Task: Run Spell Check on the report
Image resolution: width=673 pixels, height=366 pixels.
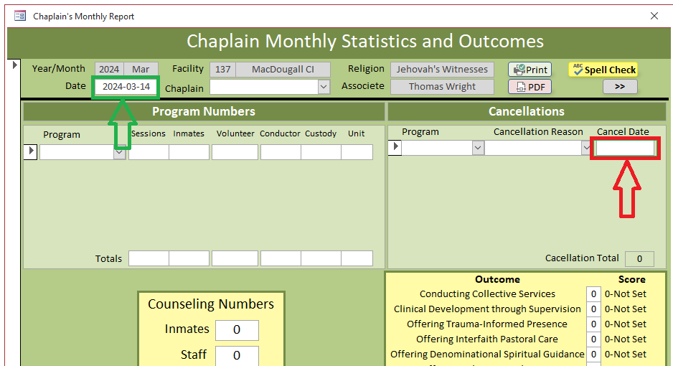Action: tap(603, 70)
